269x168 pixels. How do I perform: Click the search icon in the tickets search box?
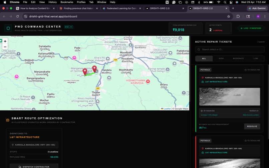tap(199, 50)
